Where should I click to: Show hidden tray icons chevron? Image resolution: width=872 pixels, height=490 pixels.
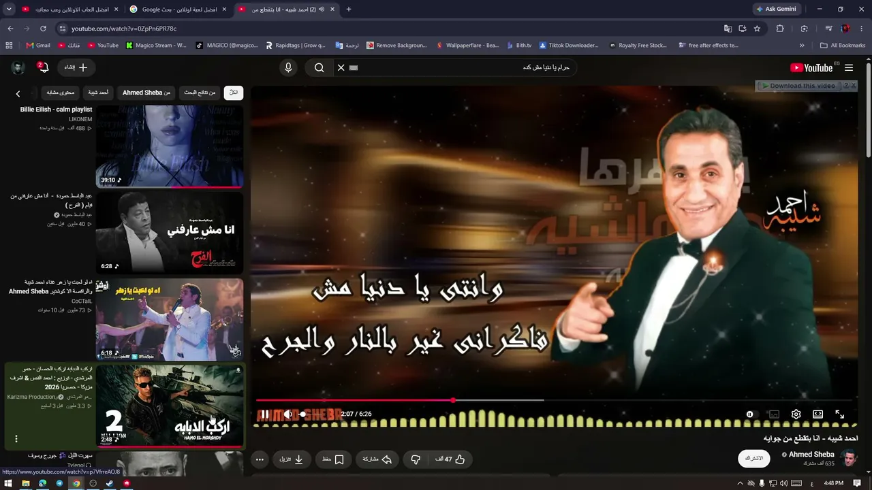pos(740,483)
